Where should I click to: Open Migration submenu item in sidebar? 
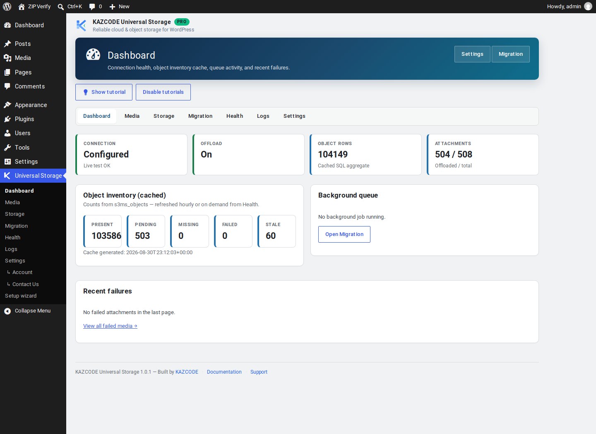[x=33, y=226]
